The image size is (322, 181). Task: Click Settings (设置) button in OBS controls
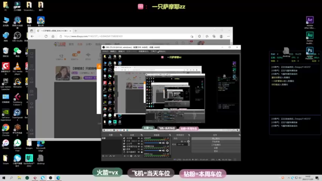point(216,148)
